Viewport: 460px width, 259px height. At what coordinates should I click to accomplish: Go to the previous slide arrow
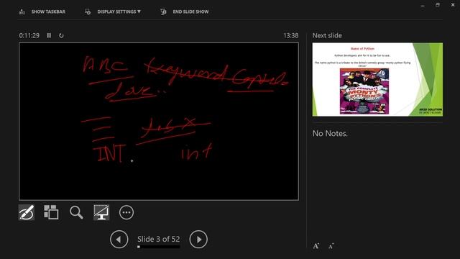[119, 240]
